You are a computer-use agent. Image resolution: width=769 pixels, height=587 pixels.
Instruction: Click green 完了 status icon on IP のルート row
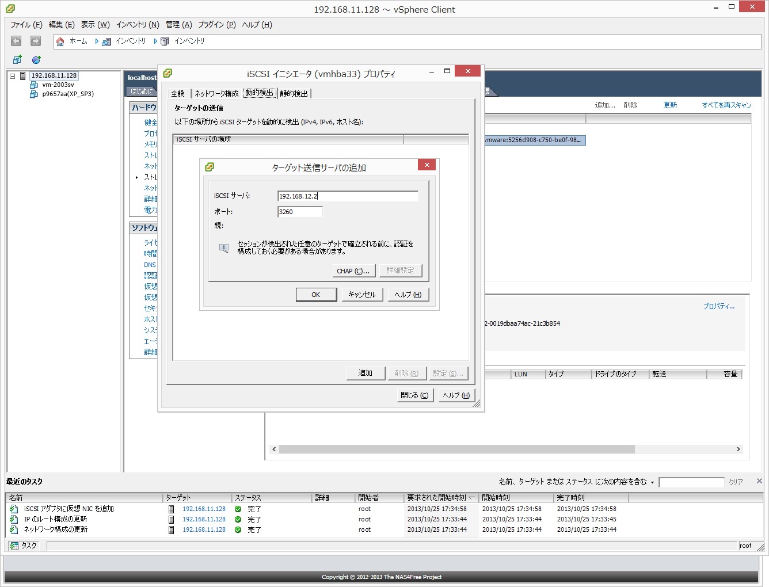(238, 520)
